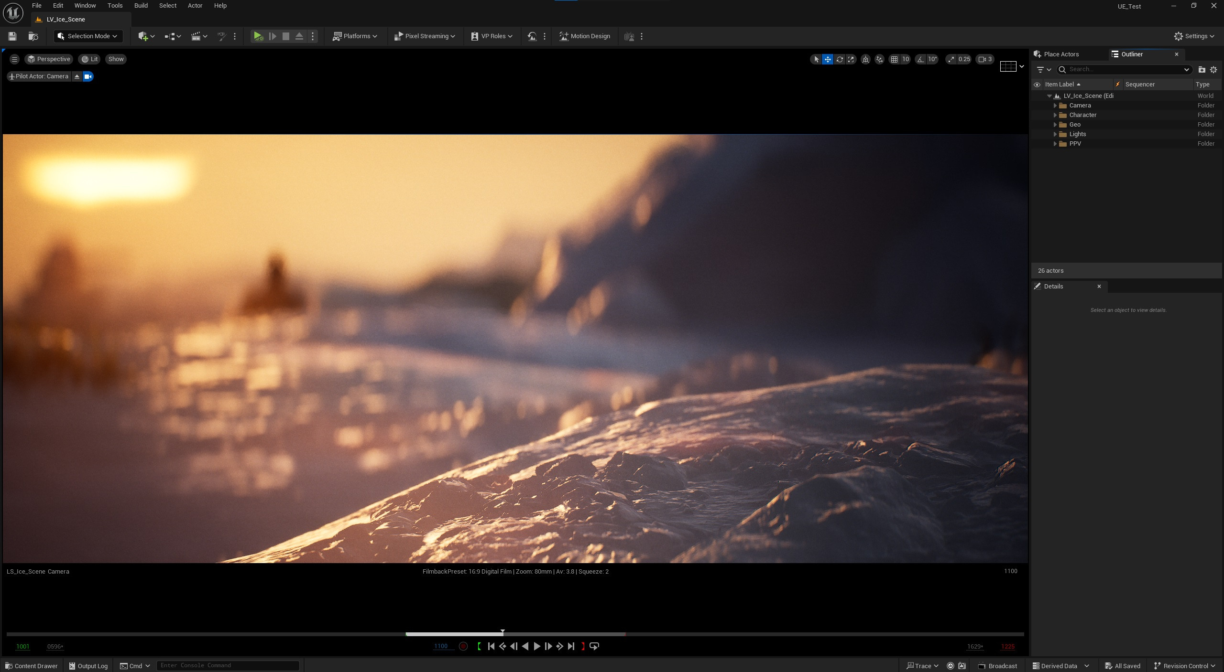The image size is (1224, 672).
Task: Toggle exact camera view for pilot actor
Action: (88, 76)
